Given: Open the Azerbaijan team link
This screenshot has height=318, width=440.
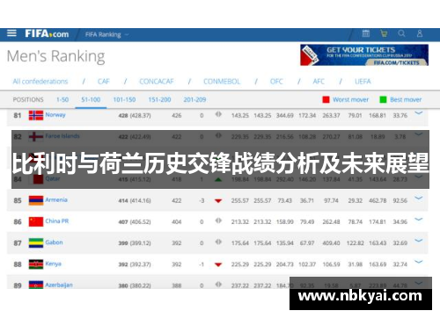Looking at the screenshot, I should tap(59, 285).
